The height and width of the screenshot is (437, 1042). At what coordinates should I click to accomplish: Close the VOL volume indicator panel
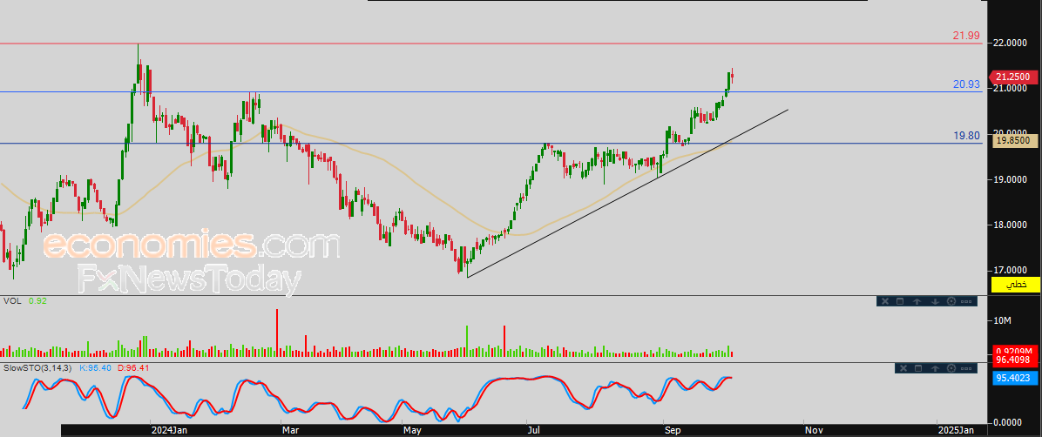tap(885, 301)
